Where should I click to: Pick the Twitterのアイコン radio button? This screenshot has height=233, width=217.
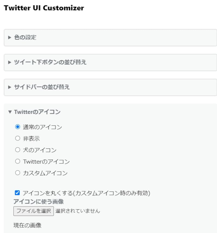(18, 161)
